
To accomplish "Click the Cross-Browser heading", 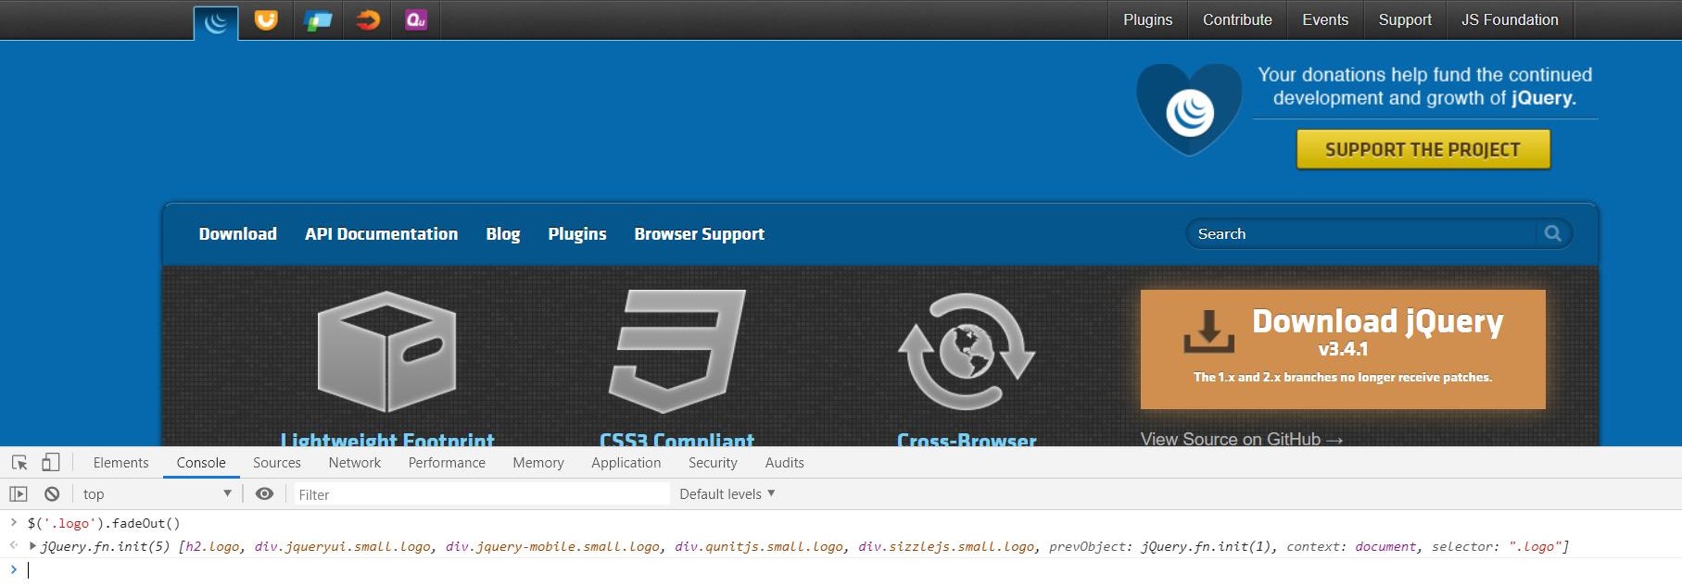I will click(x=967, y=440).
